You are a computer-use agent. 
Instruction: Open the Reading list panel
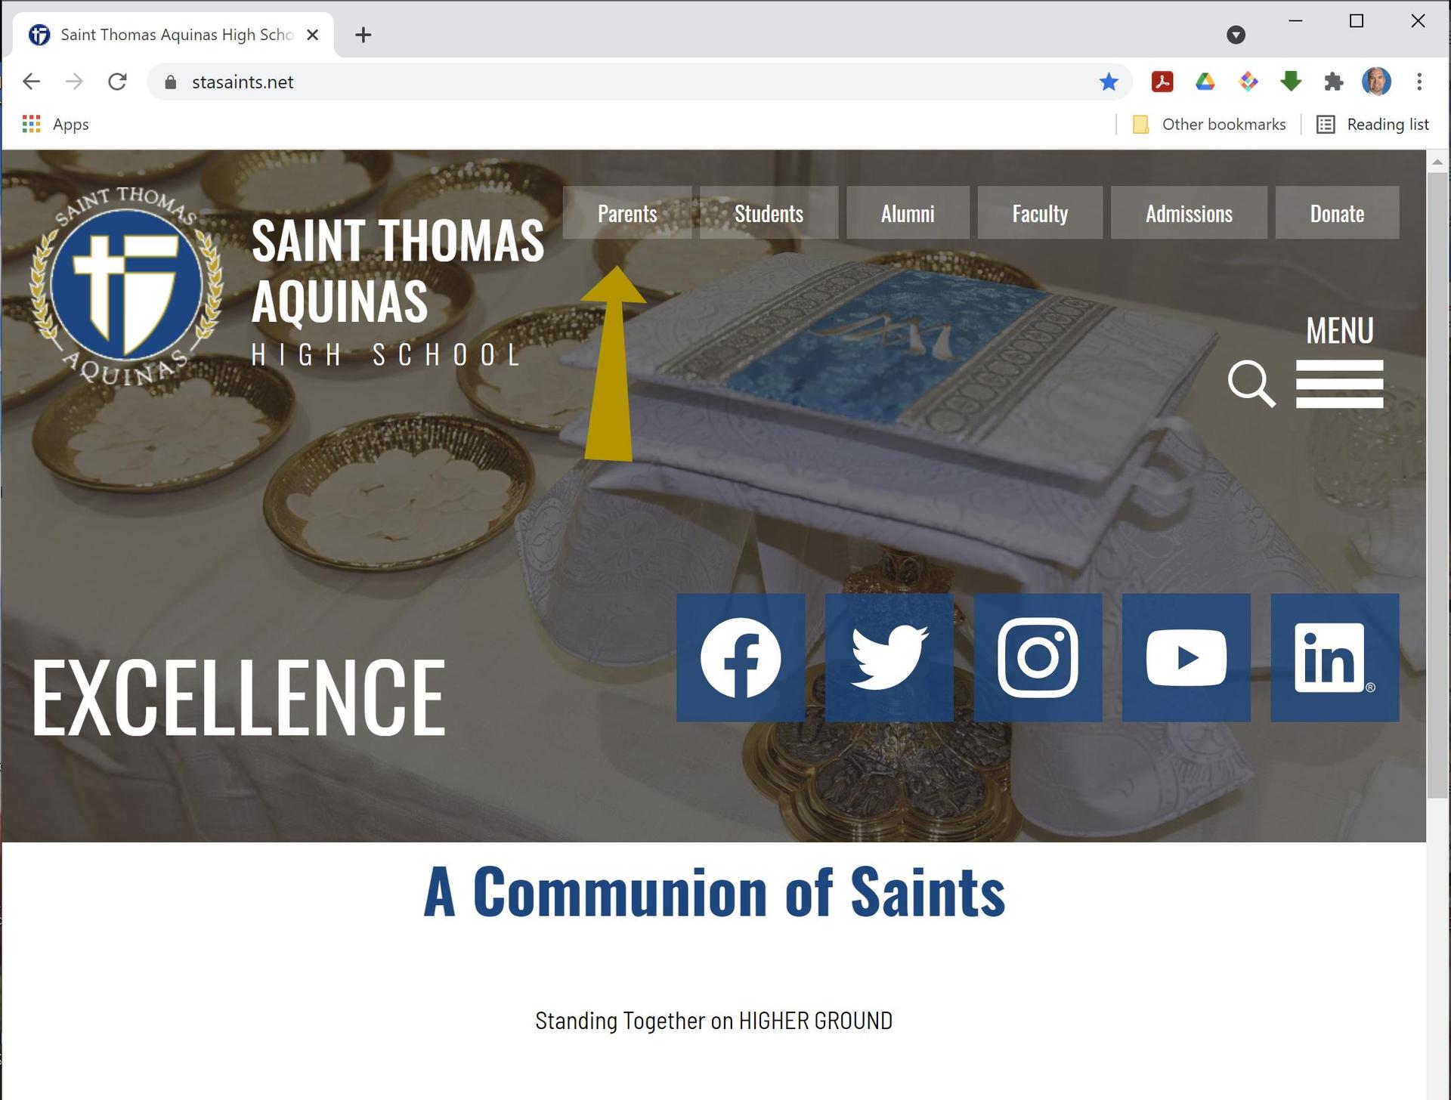[1372, 125]
